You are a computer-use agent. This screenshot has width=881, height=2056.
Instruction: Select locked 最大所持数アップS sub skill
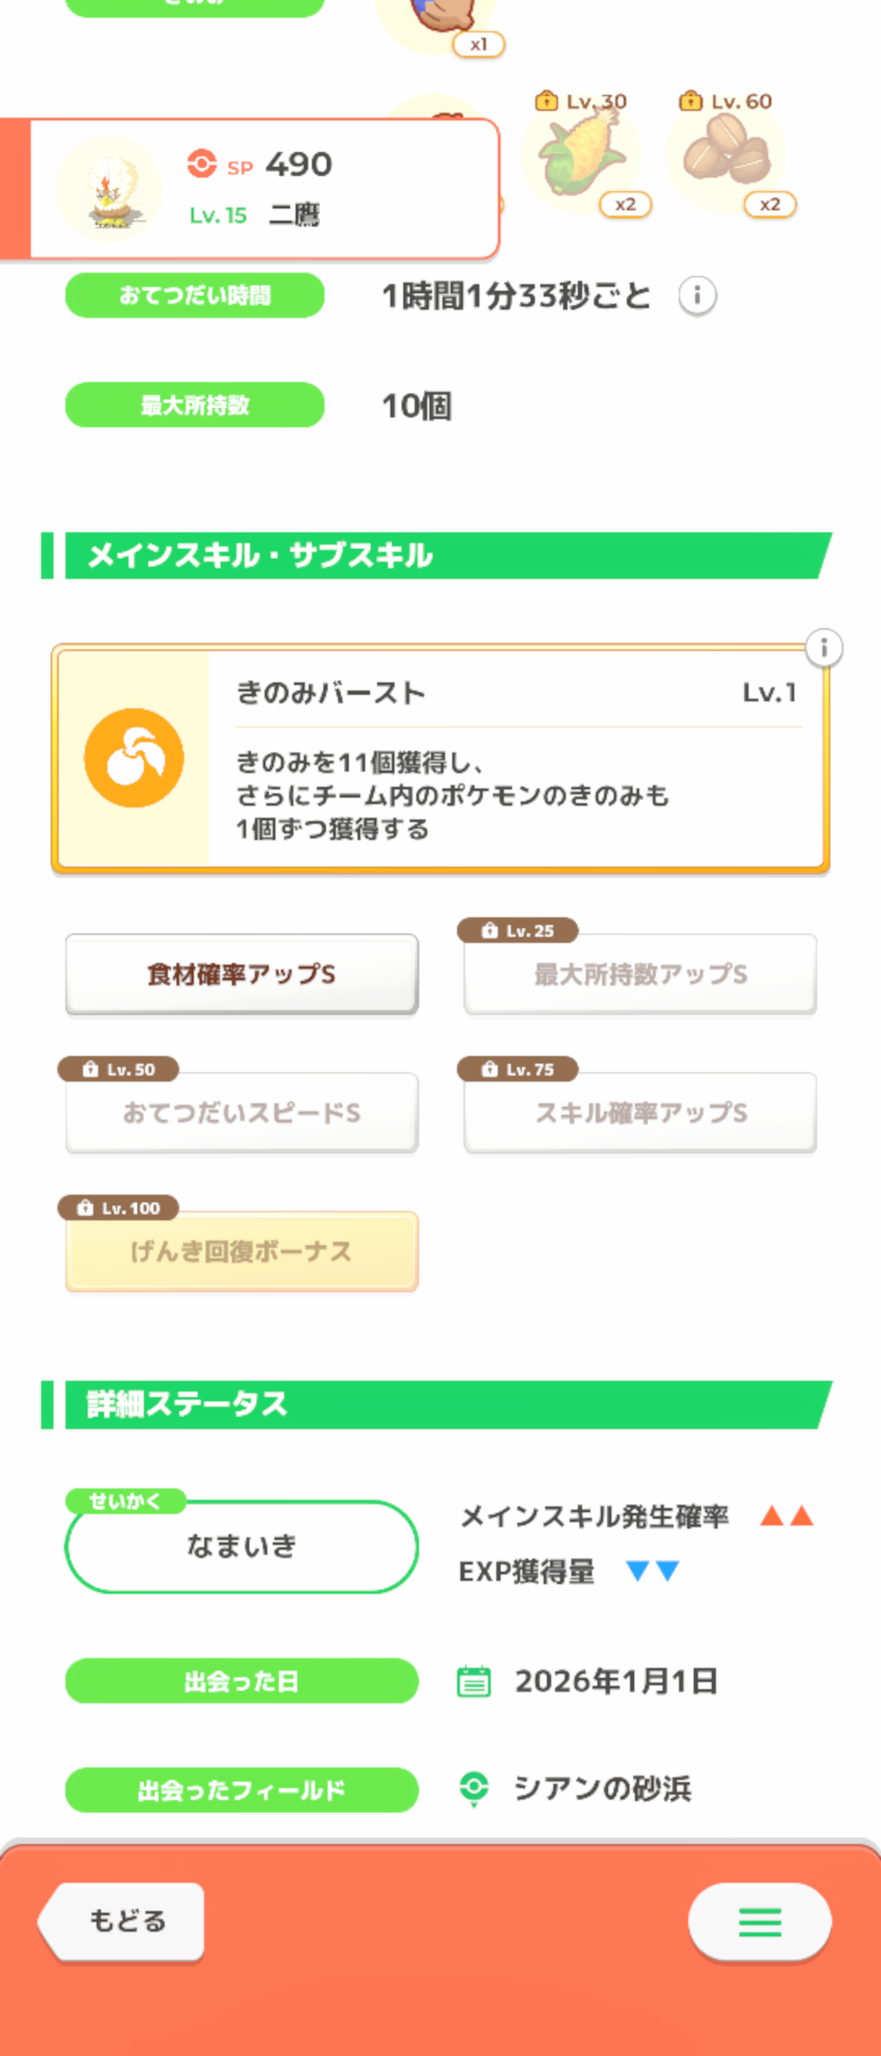[x=640, y=974]
